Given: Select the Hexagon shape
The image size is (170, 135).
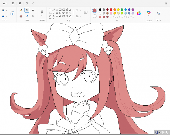Looking at the screenshot, I should tap(60, 13).
